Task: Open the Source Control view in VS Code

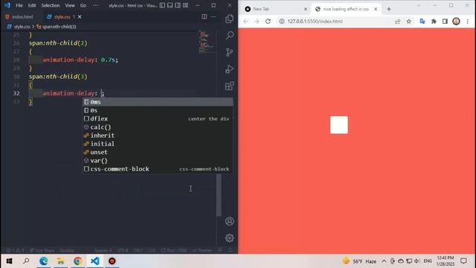Action: click(x=230, y=52)
